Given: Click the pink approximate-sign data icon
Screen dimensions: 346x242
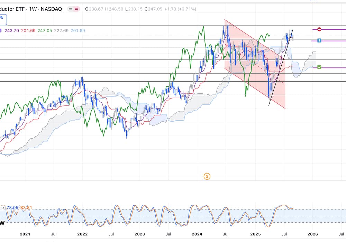Looking at the screenshot, I should (x=76, y=9).
